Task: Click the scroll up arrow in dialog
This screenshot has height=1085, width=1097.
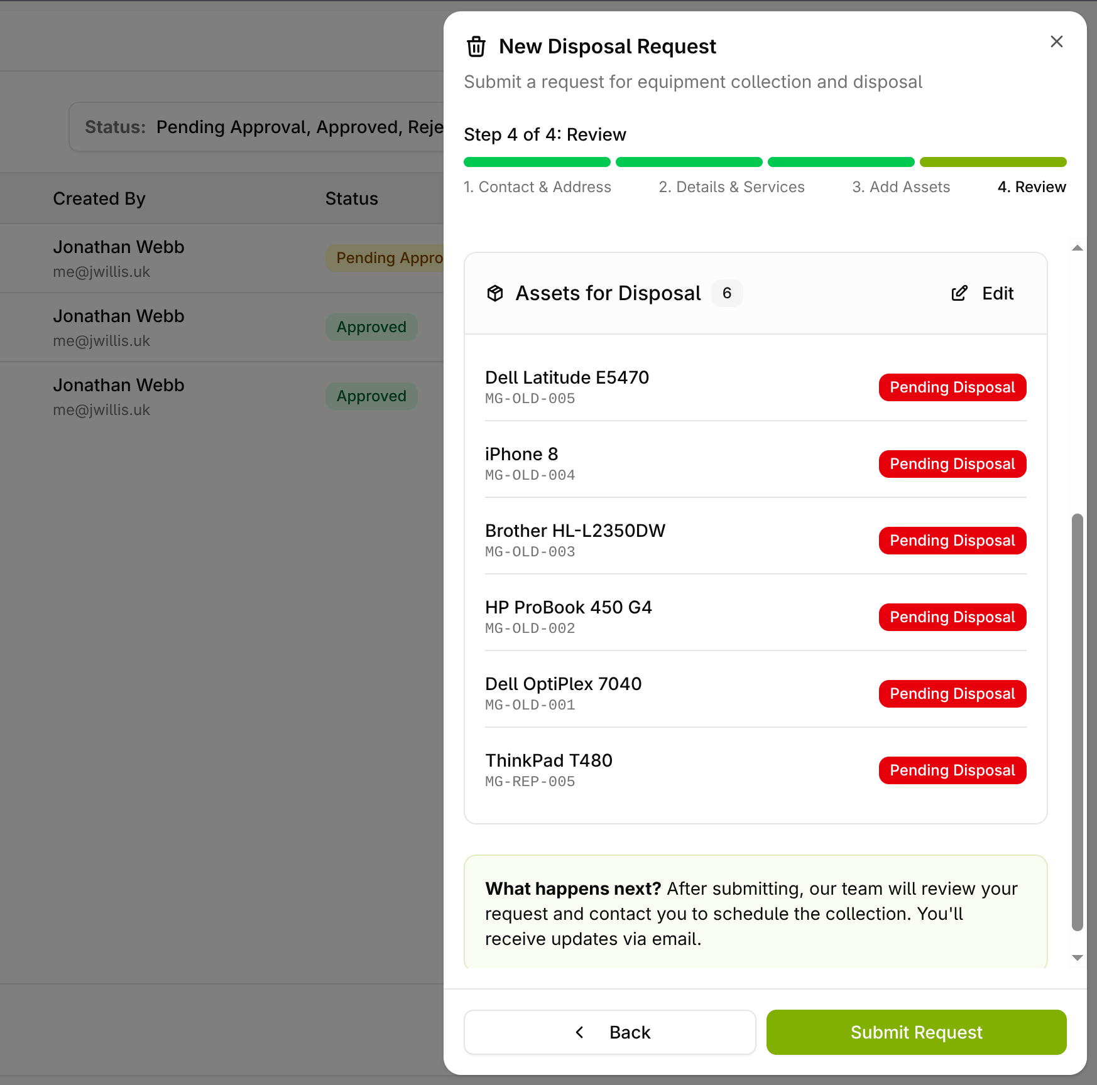Action: [x=1077, y=248]
